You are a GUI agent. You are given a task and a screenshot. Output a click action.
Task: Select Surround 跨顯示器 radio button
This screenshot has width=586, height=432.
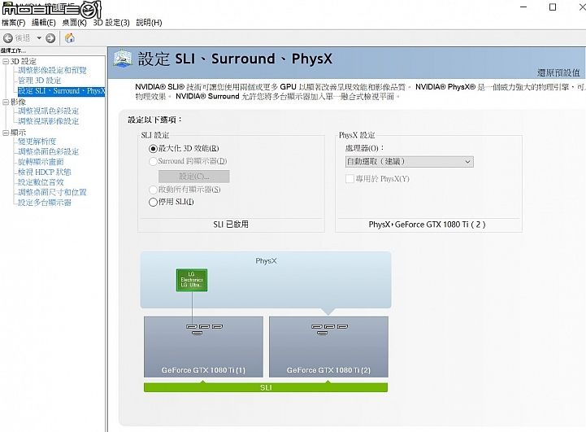point(153,162)
